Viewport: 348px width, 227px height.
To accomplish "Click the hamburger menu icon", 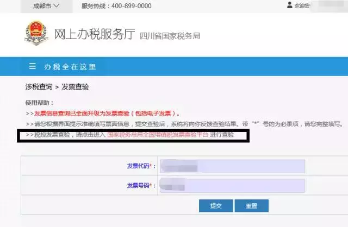I will pos(33,66).
